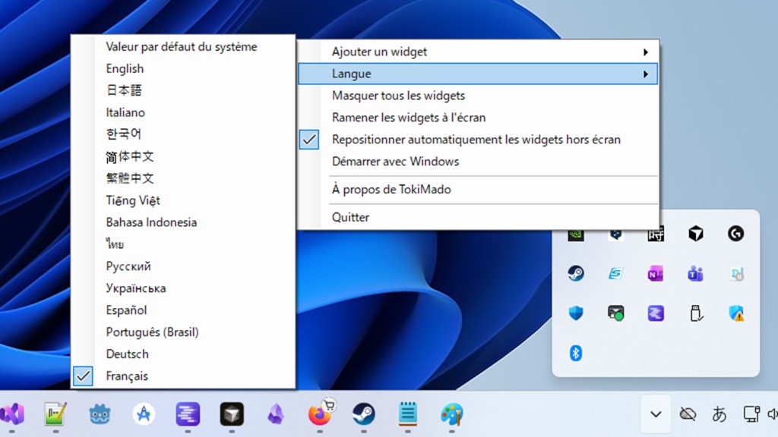Open the green chart-and-pencil taskbar icon

click(x=55, y=414)
